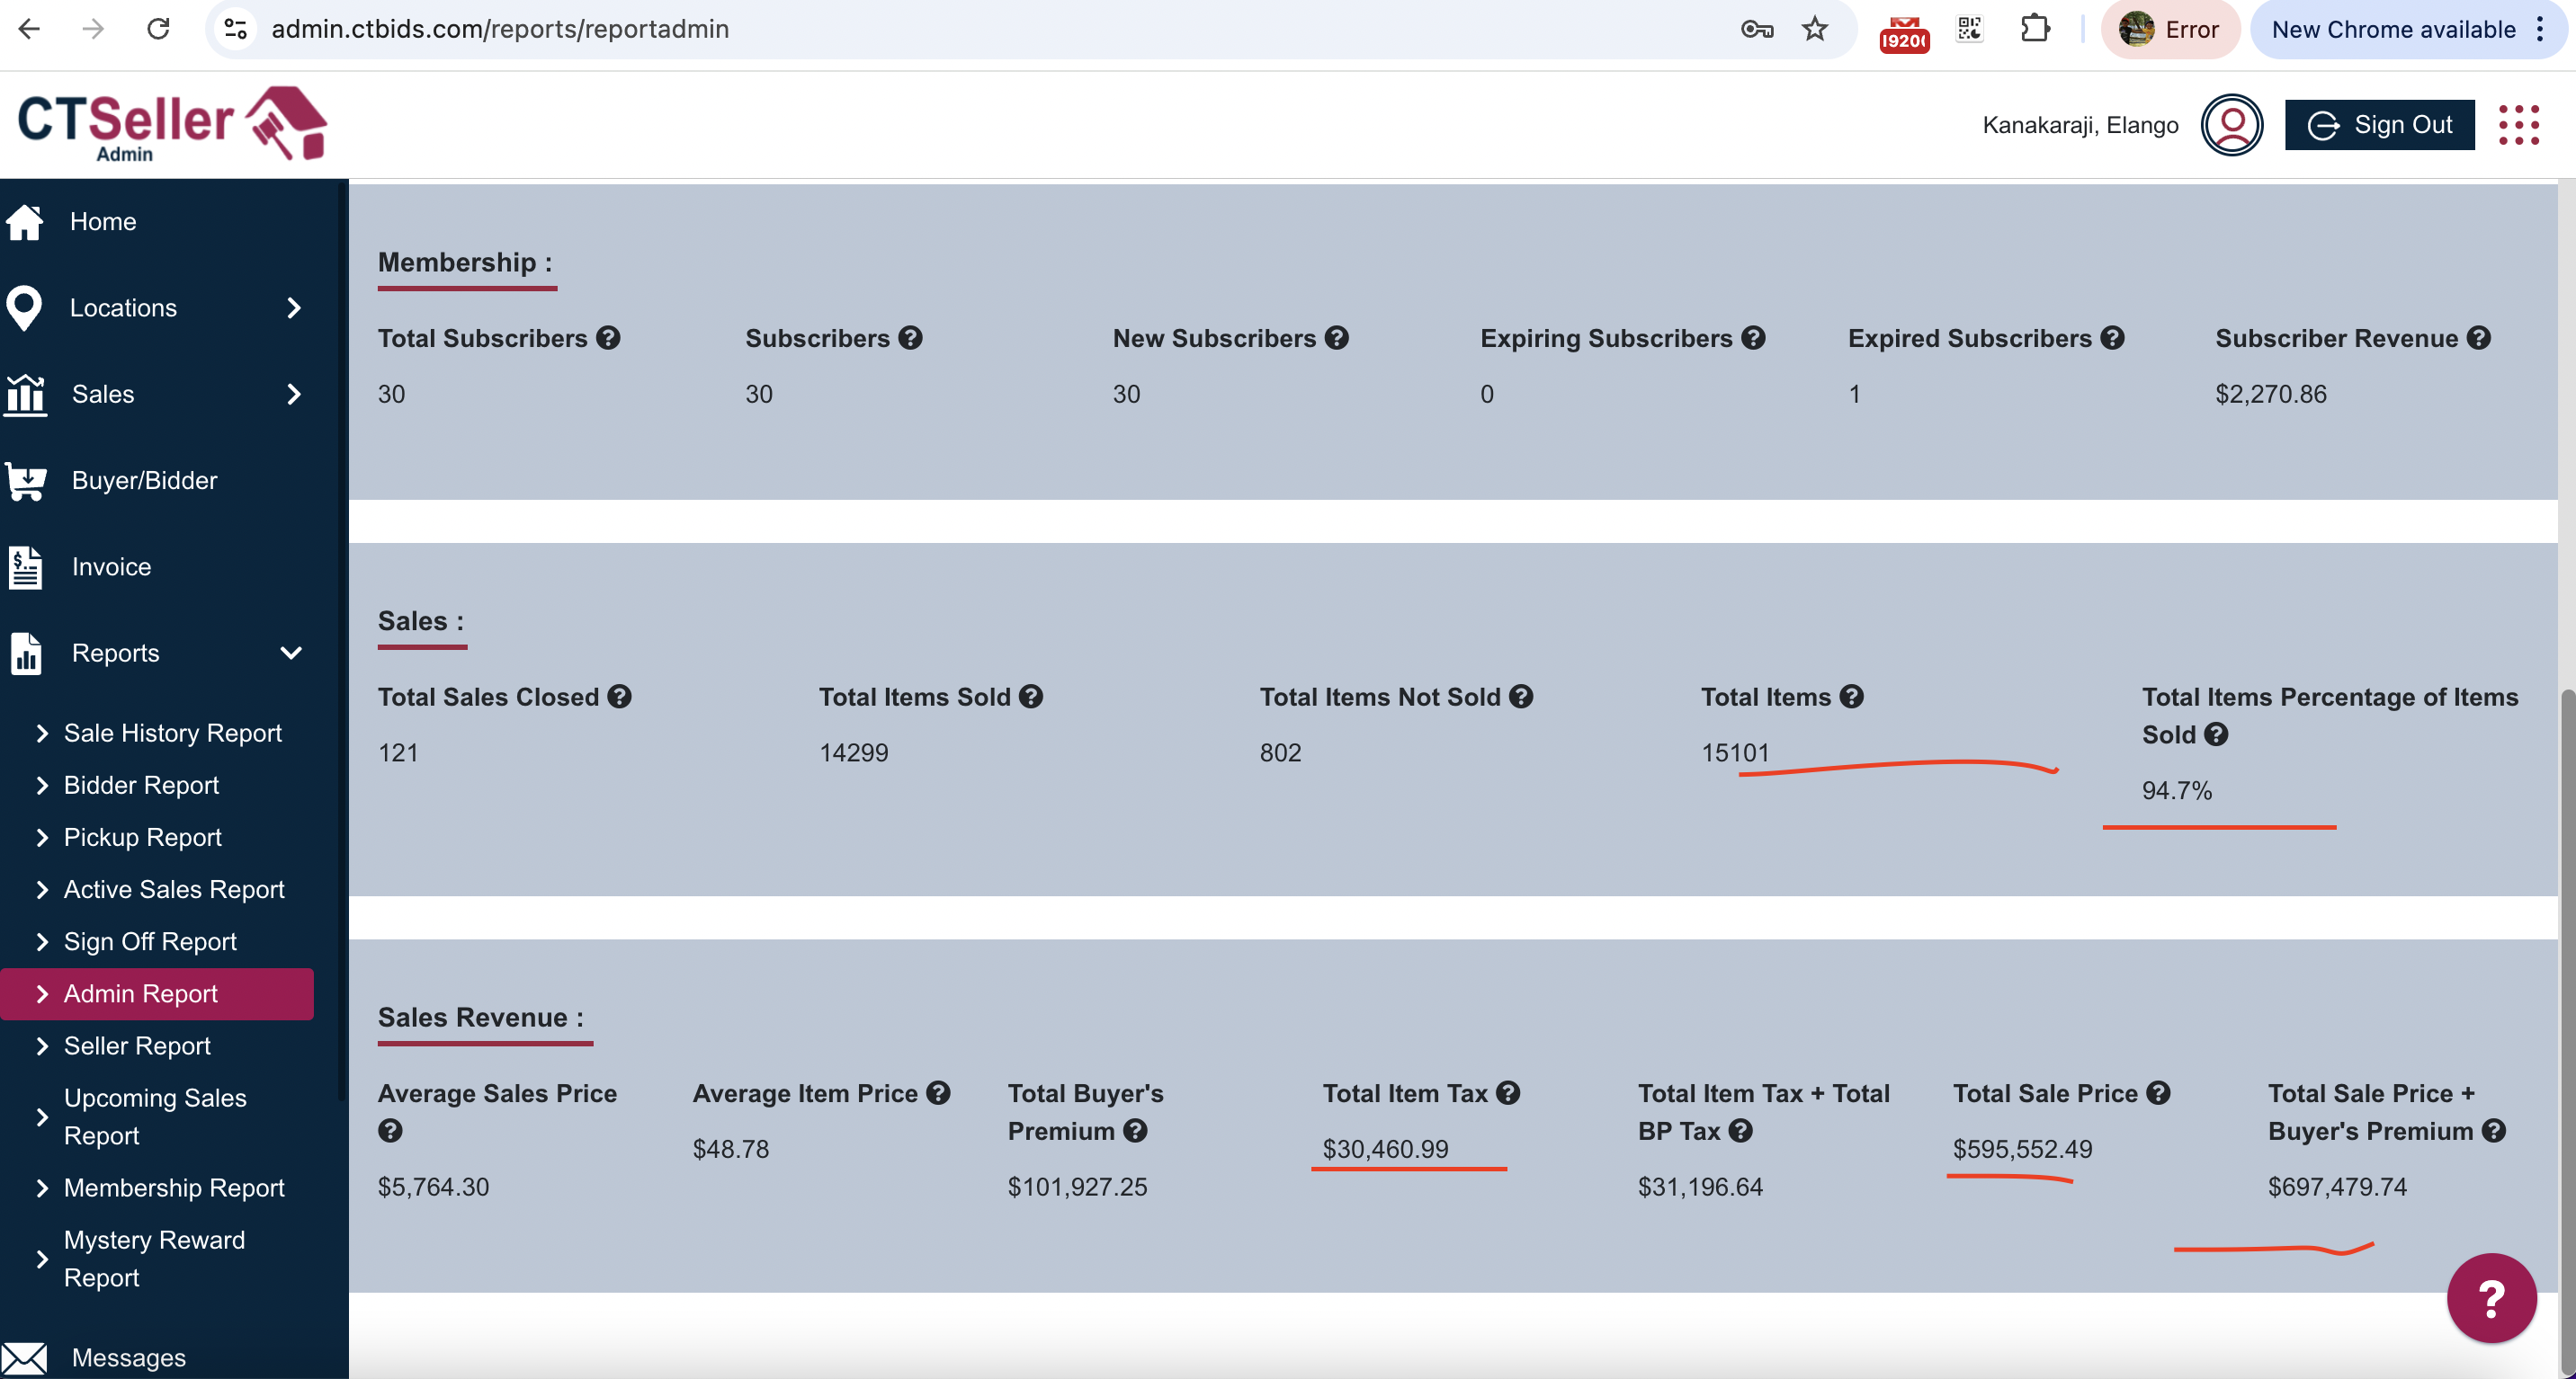Open Sign Off Report
The image size is (2576, 1379).
coord(150,941)
